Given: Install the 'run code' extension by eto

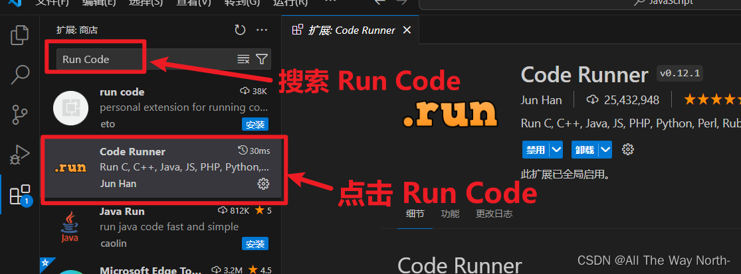Looking at the screenshot, I should click(255, 125).
